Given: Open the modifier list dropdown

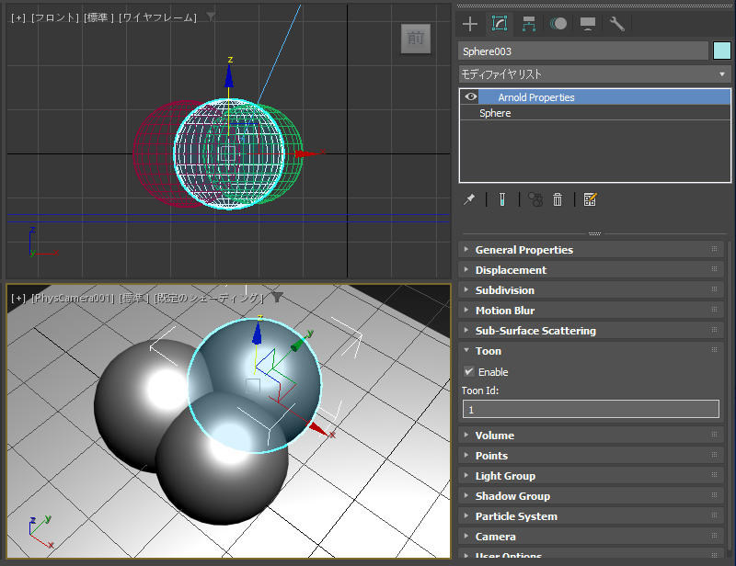Looking at the screenshot, I should click(x=594, y=74).
